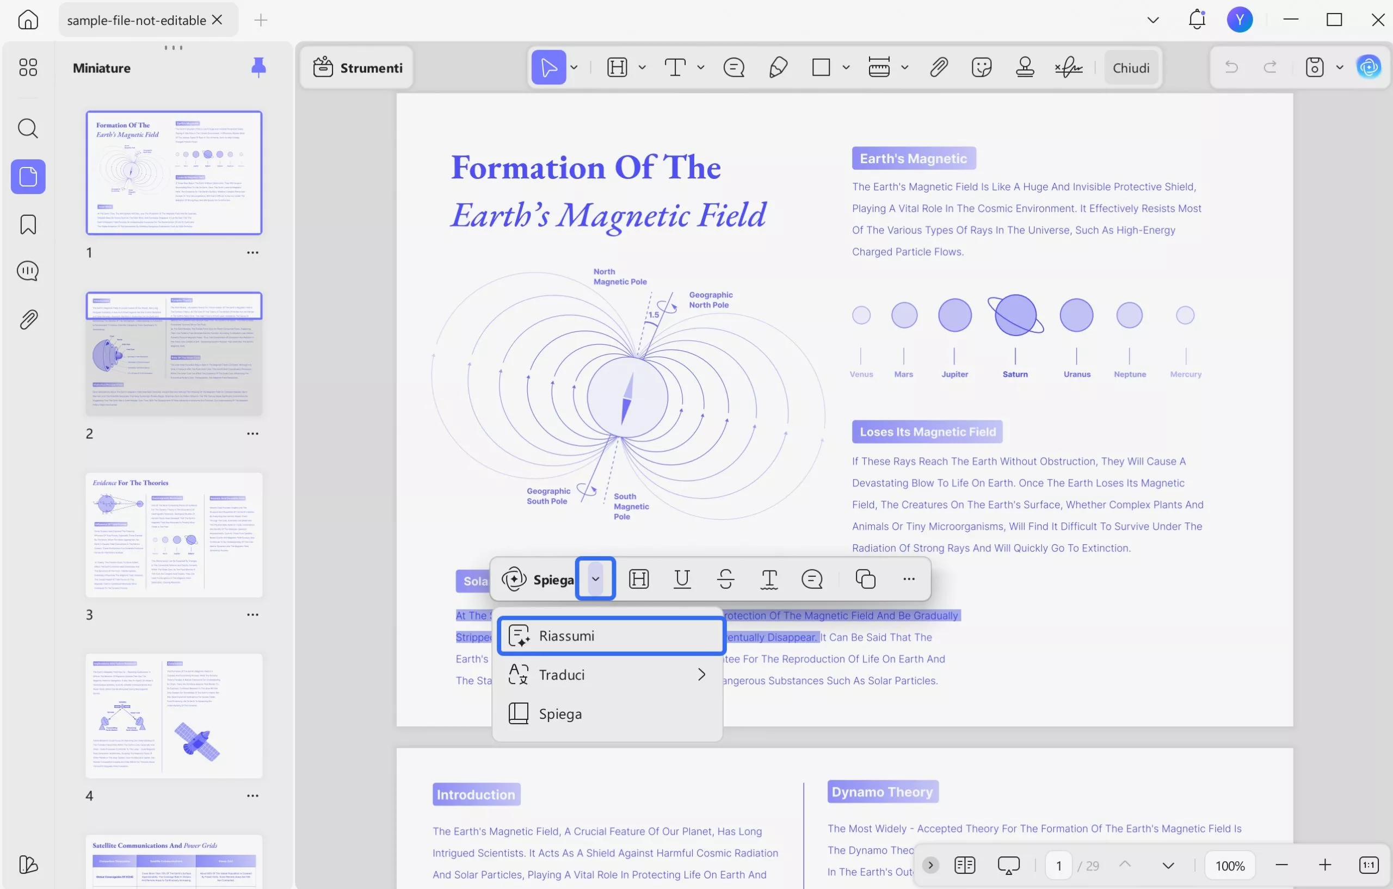Select the text tool in top toolbar
Image resolution: width=1393 pixels, height=889 pixels.
tap(675, 67)
